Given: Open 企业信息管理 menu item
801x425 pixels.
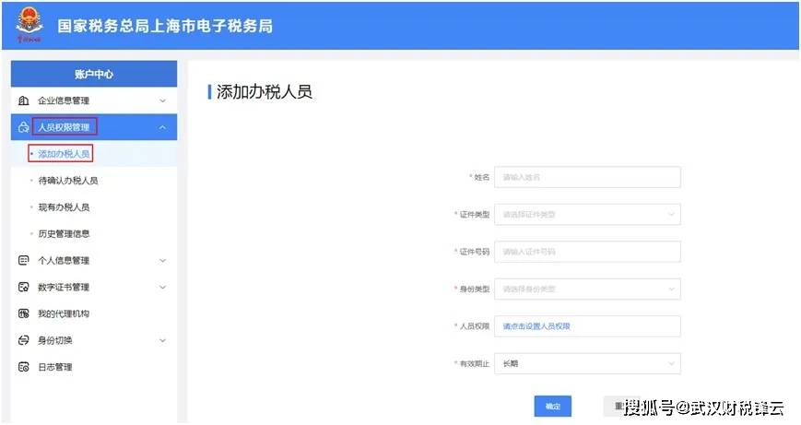Looking at the screenshot, I should tap(94, 100).
